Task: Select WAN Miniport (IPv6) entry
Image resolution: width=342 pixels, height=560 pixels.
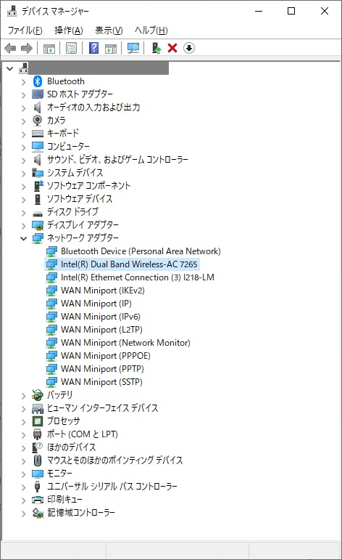Action: [x=101, y=317]
